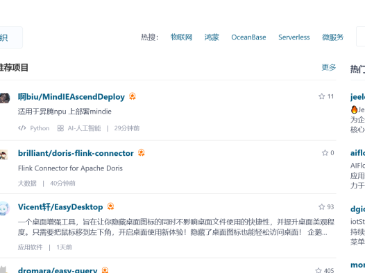365x273 pixels.
Task: Click the star count 93
Action: tap(330, 206)
